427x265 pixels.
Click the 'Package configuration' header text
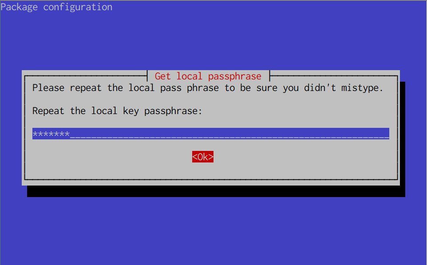(x=56, y=7)
